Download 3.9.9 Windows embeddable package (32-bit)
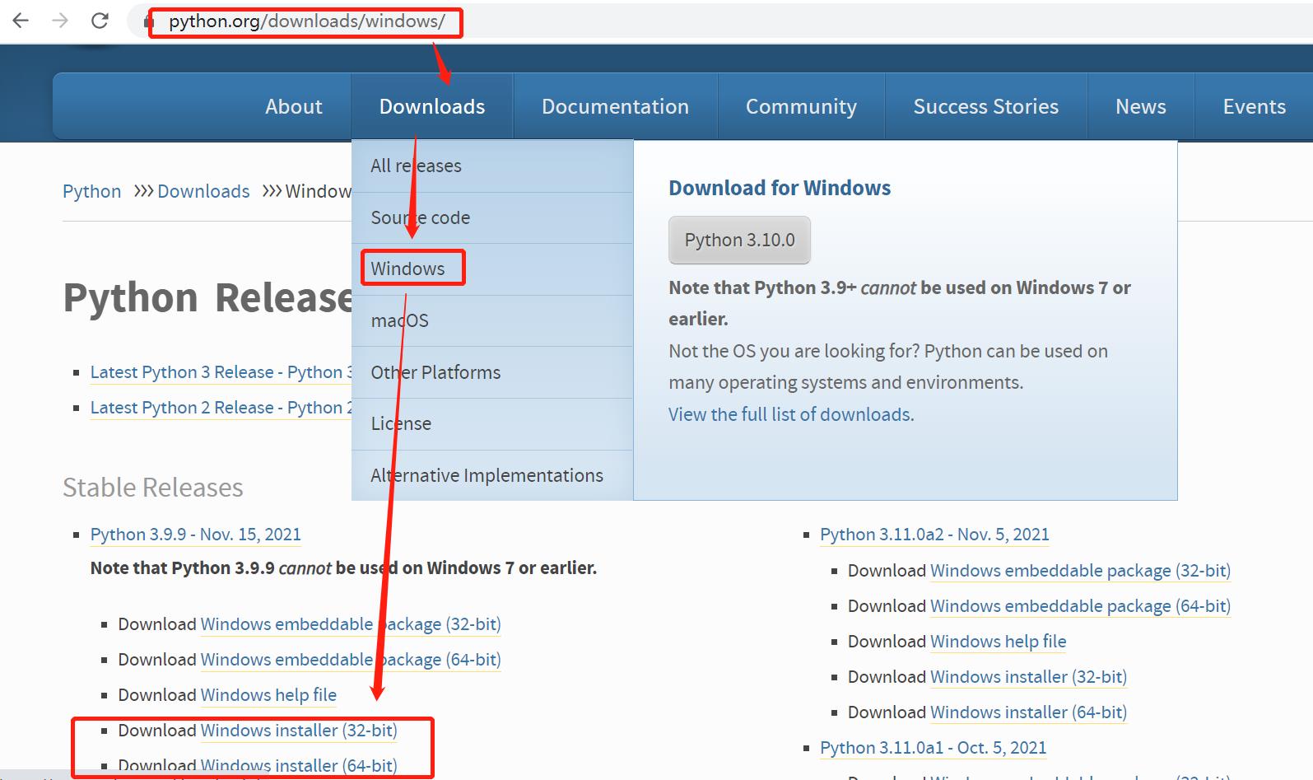1313x780 pixels. click(351, 624)
